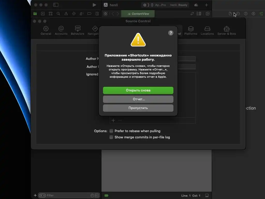
Task: Switch to the Server & Bots tab
Action: [227, 31]
